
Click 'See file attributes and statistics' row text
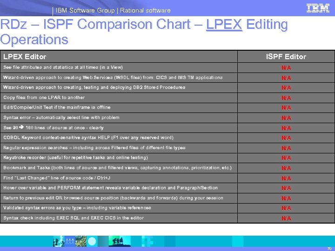tap(63, 67)
